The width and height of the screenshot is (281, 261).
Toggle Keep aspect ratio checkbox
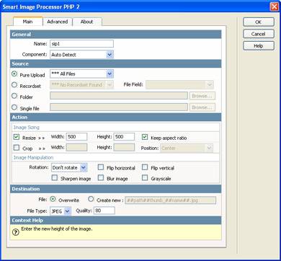click(x=145, y=137)
